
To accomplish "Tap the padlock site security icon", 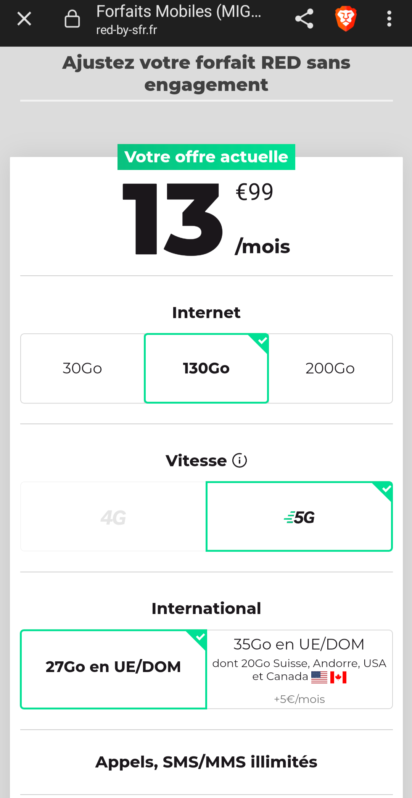I will coord(72,19).
